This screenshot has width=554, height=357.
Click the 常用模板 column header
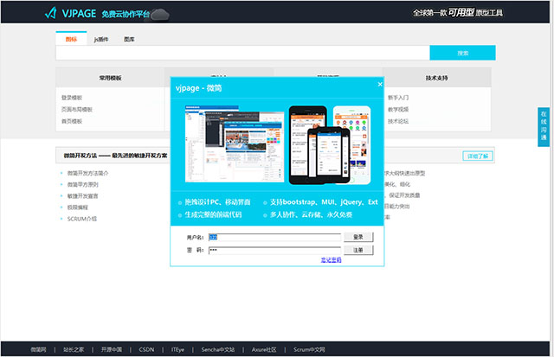click(x=110, y=78)
